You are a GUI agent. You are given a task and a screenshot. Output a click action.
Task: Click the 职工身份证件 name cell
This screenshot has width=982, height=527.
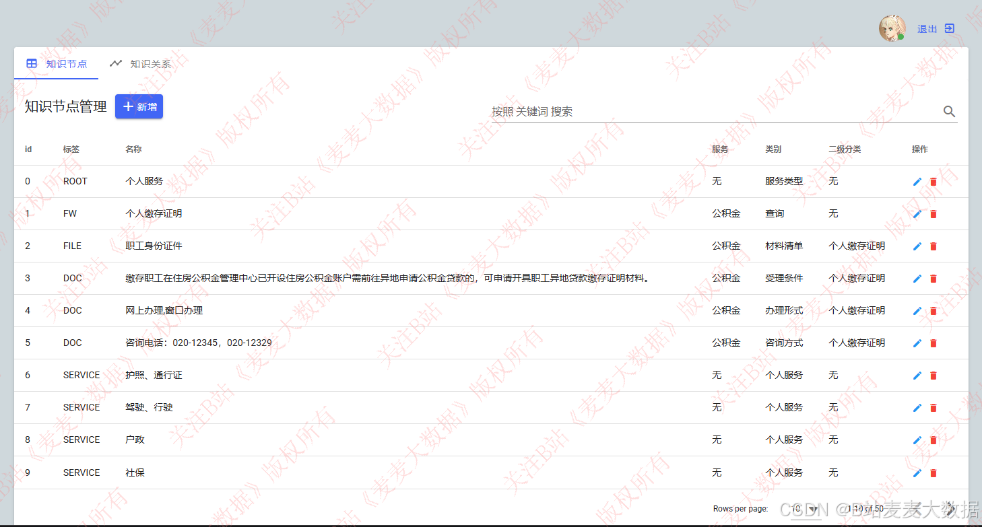click(x=154, y=246)
